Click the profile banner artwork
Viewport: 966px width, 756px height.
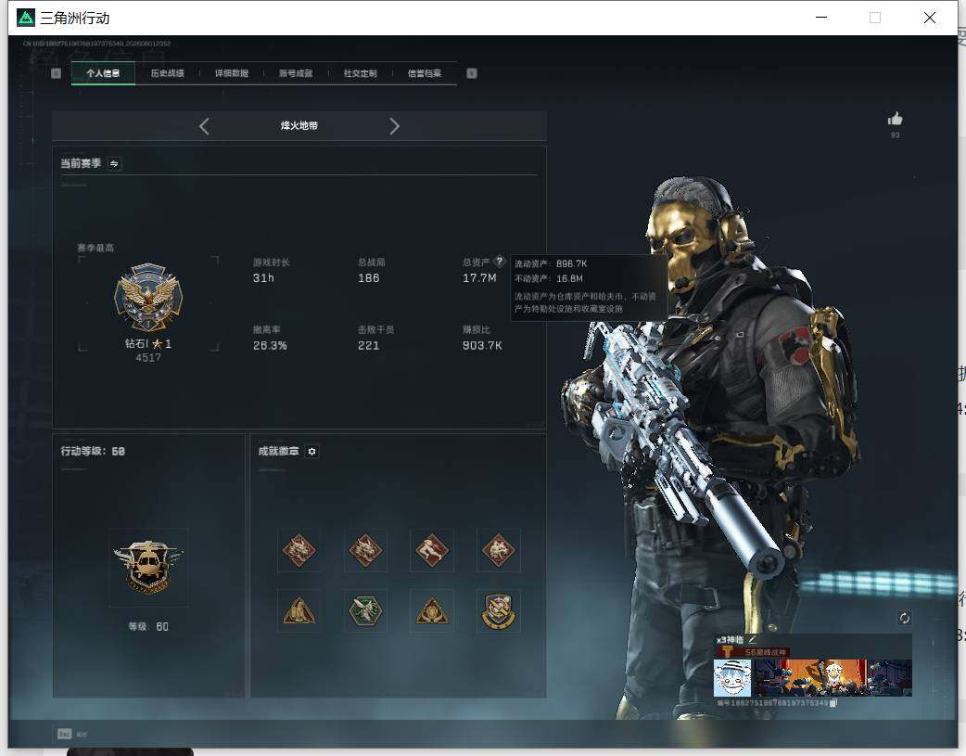click(x=833, y=678)
